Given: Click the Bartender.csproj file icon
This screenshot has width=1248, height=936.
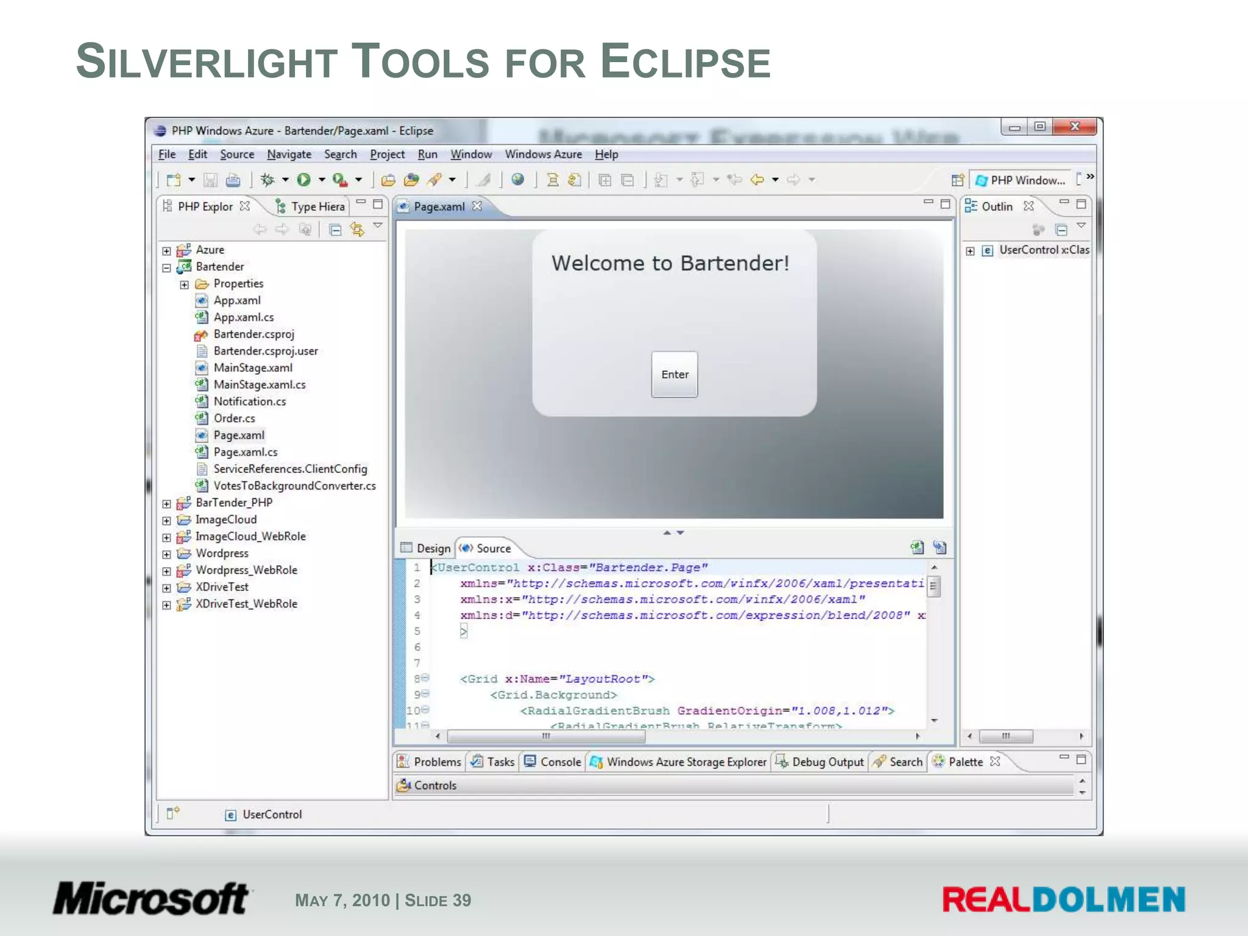Looking at the screenshot, I should click(x=201, y=335).
